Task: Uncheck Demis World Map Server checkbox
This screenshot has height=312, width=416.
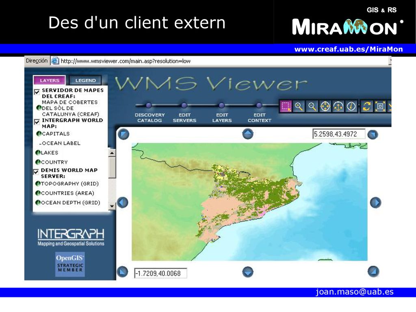Action: 36,172
